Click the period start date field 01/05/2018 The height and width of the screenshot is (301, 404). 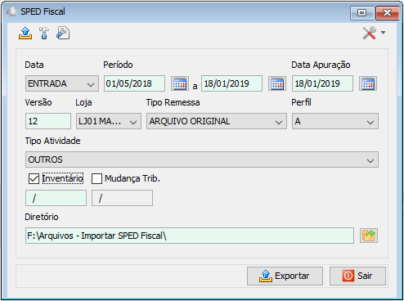134,83
